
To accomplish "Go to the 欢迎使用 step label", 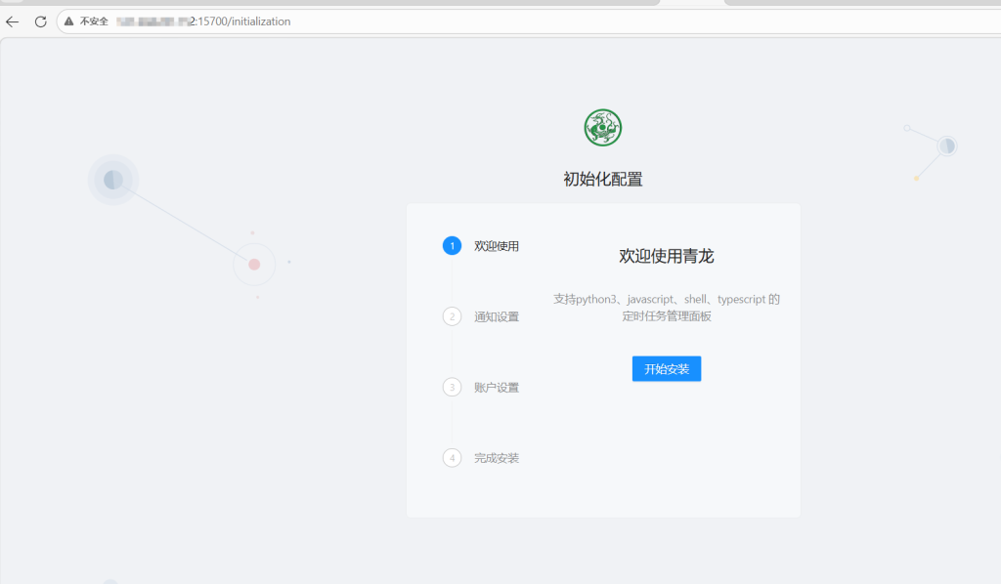I will [x=497, y=246].
